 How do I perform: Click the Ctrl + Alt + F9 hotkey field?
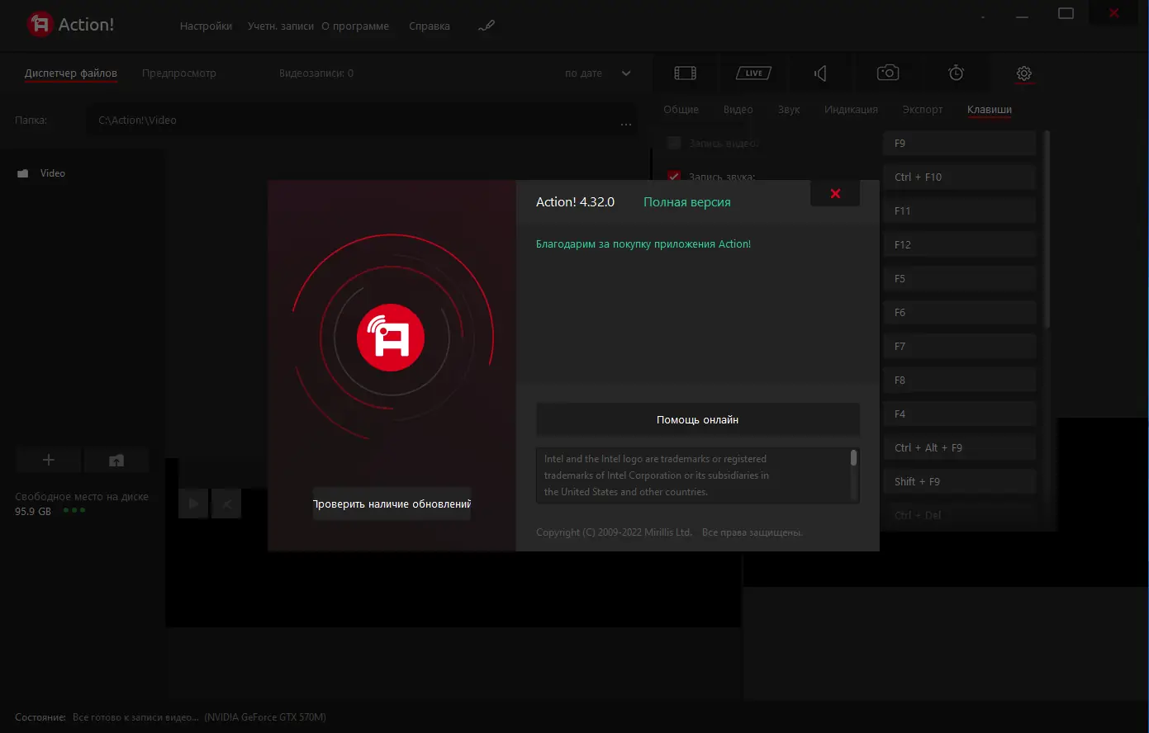[x=959, y=447]
